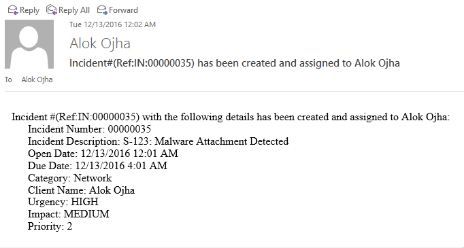464x248 pixels.
Task: Click the Malware Attachment Detected description line
Action: (158, 141)
